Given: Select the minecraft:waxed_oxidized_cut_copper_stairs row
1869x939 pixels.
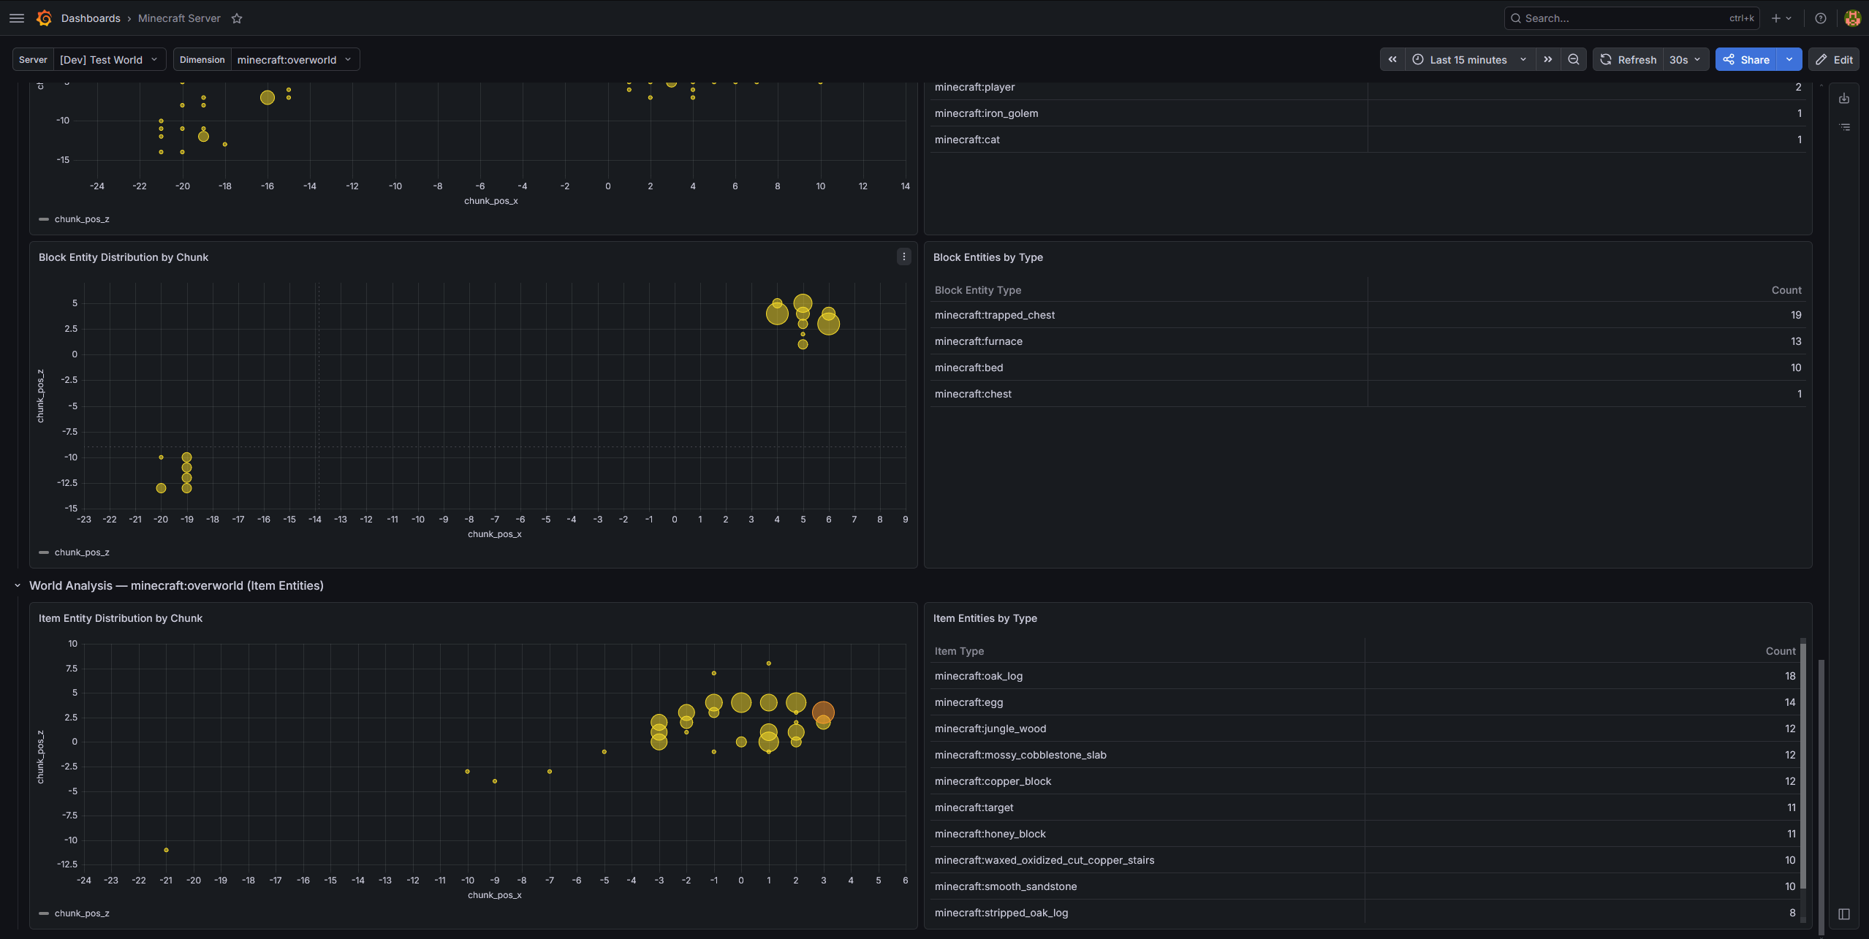Looking at the screenshot, I should [x=1364, y=860].
